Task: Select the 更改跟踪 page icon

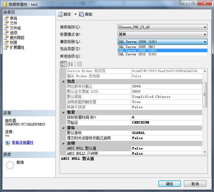Action: 6,38
